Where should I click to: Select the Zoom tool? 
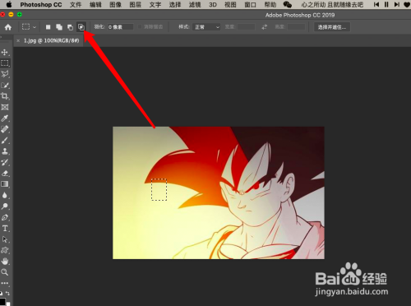coord(5,272)
